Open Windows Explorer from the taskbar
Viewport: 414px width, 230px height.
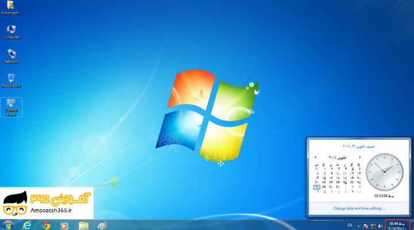click(x=83, y=226)
